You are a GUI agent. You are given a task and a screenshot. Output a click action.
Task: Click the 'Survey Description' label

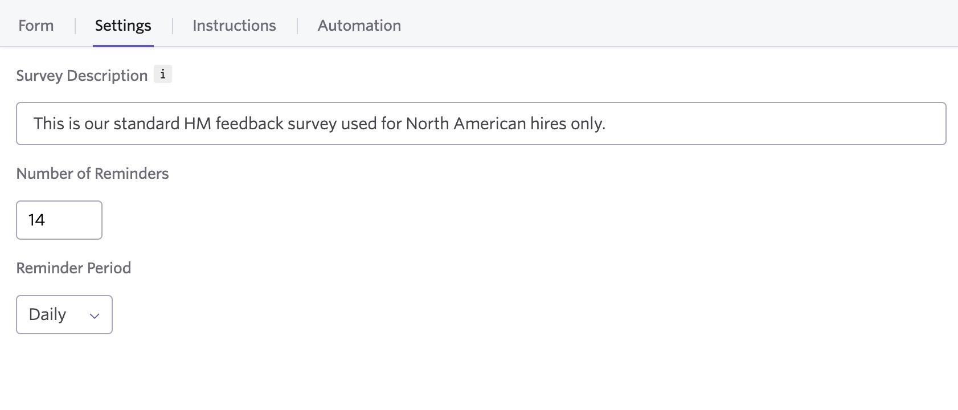click(x=81, y=76)
